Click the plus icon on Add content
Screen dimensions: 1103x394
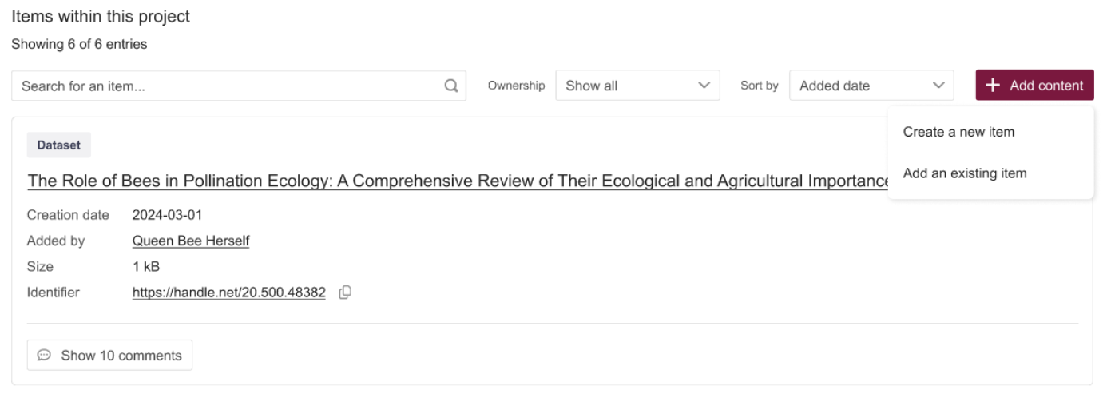point(993,86)
